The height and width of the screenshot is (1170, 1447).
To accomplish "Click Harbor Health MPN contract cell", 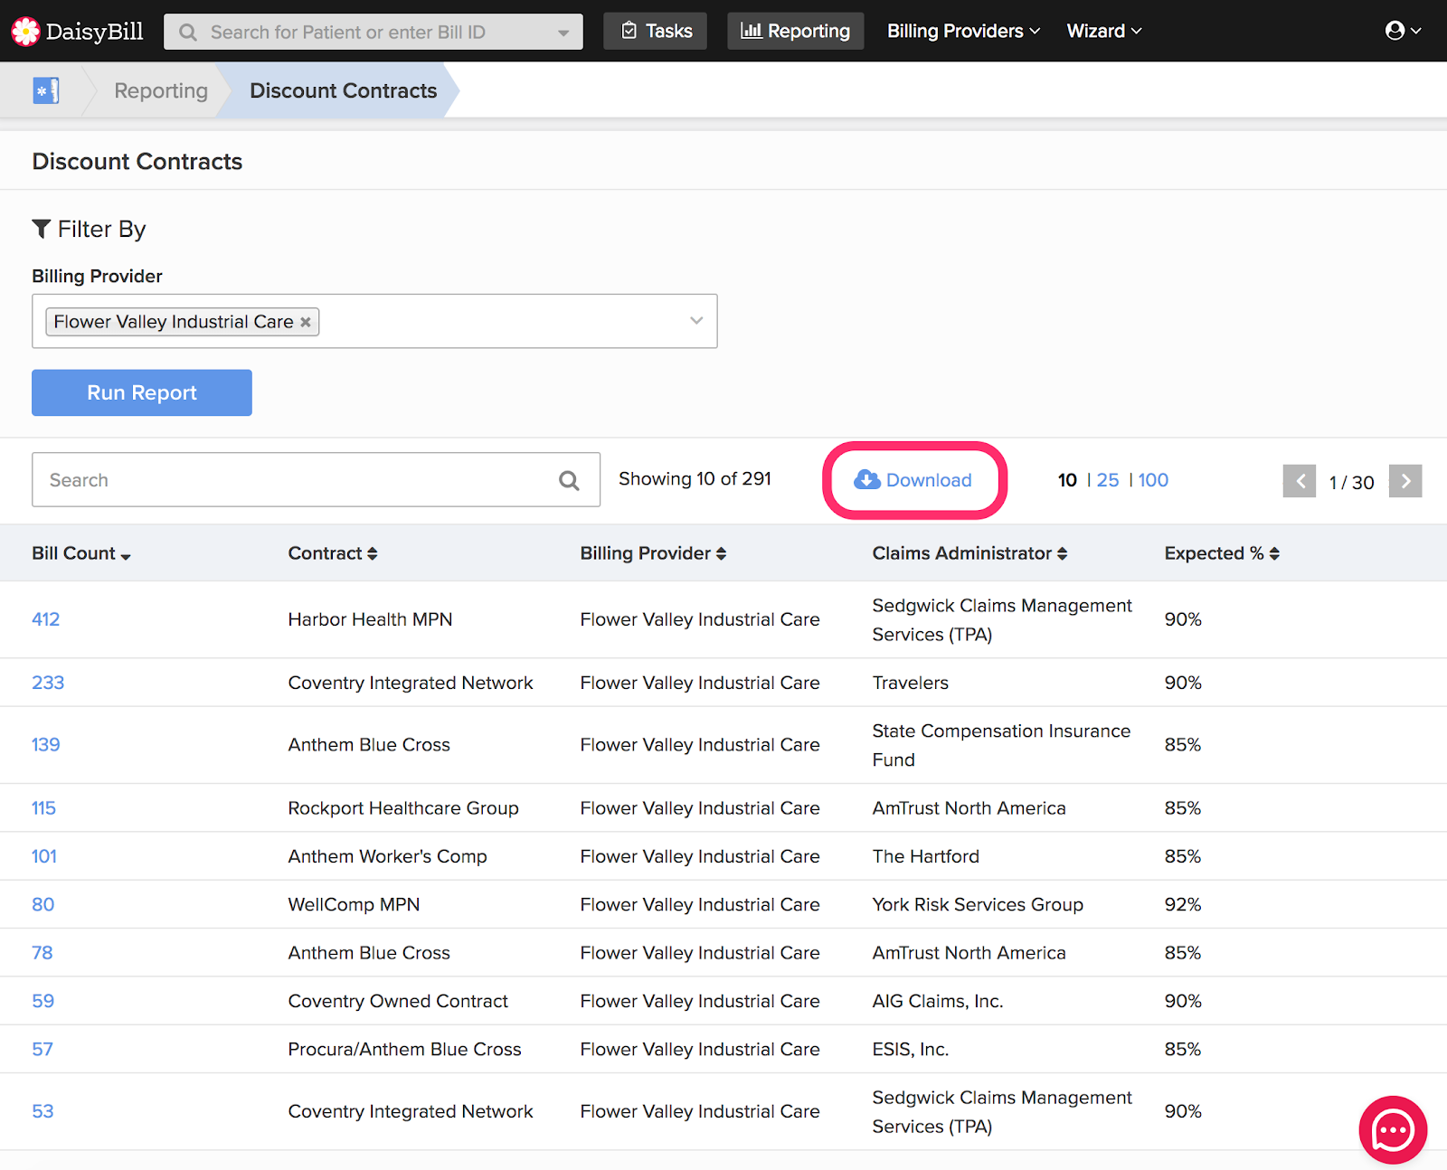I will pos(370,619).
